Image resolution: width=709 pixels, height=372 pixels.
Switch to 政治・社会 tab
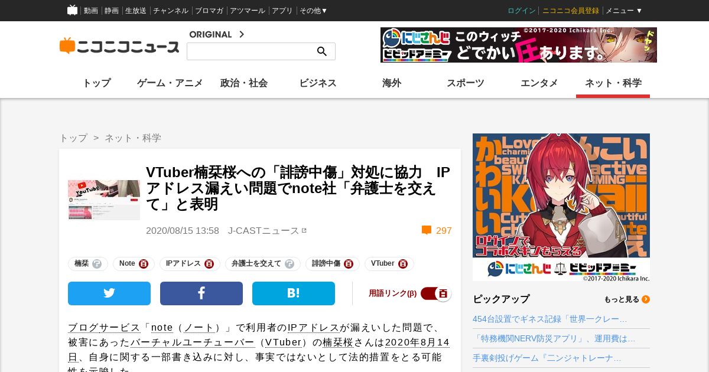click(x=244, y=83)
